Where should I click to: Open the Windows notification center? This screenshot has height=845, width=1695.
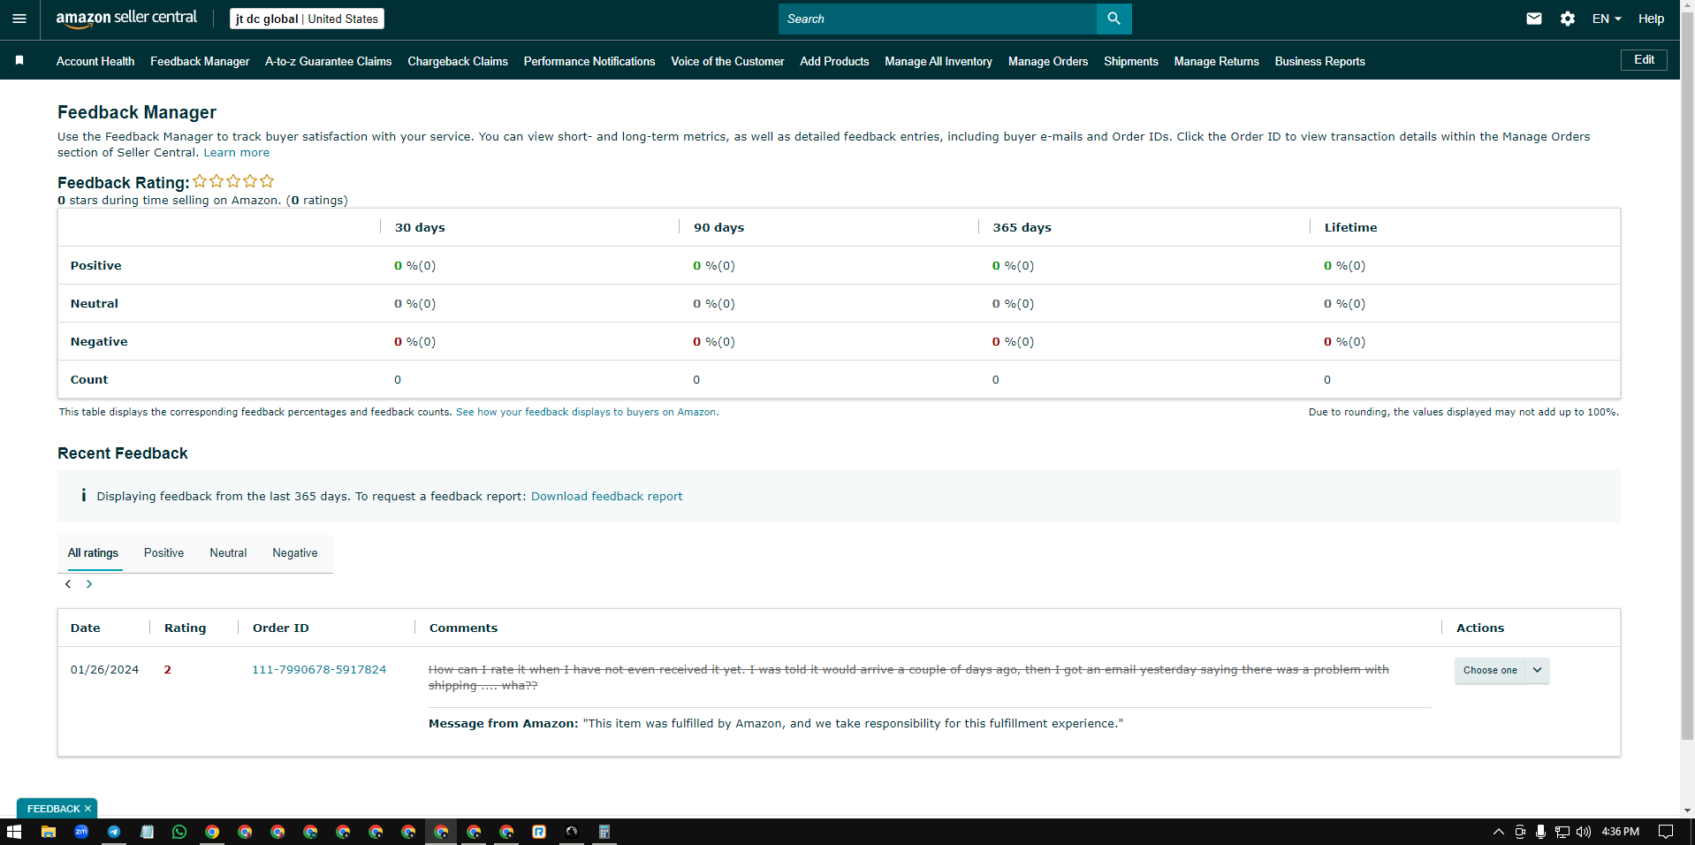point(1666,832)
